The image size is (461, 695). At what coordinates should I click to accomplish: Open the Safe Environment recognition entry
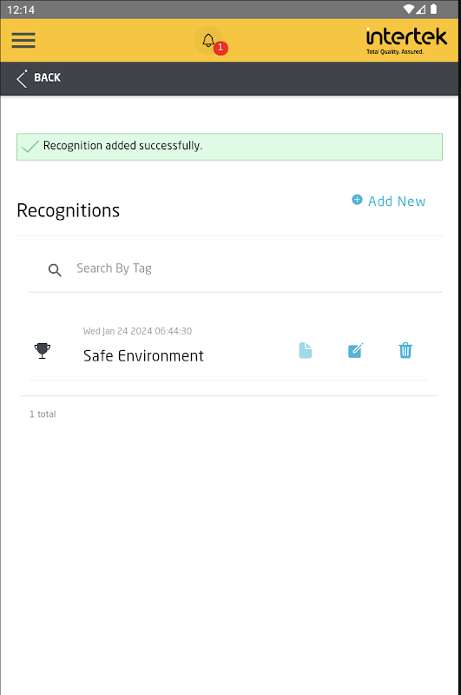(x=143, y=356)
